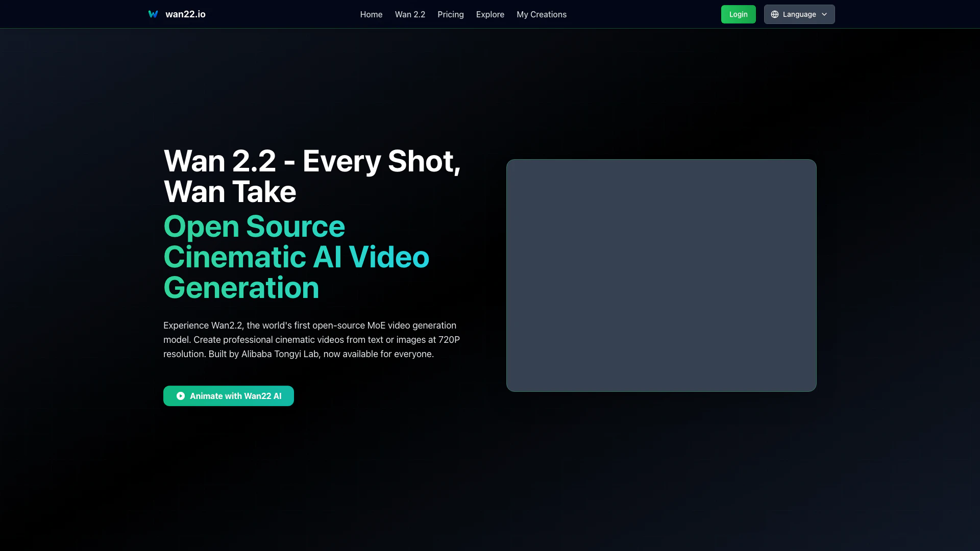Image resolution: width=980 pixels, height=551 pixels.
Task: Click 'Alibaba Tongyi Lab' text in description
Action: click(280, 354)
